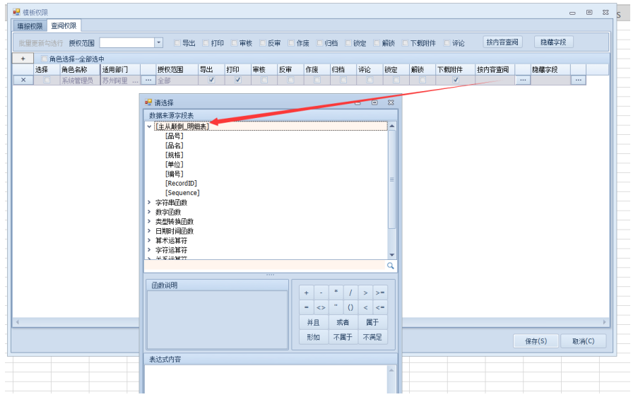Click the 保存(S) button
Screen dimensions: 638x397
pyautogui.click(x=535, y=341)
